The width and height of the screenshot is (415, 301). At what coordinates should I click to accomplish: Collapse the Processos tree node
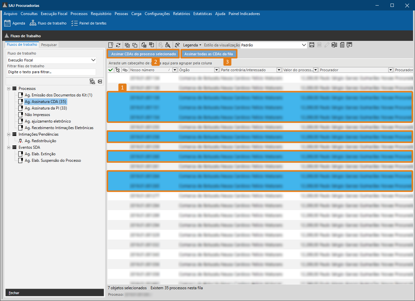[x=8, y=89]
